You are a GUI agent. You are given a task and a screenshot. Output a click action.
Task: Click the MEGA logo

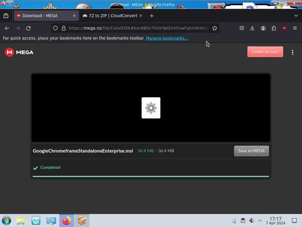point(19,52)
